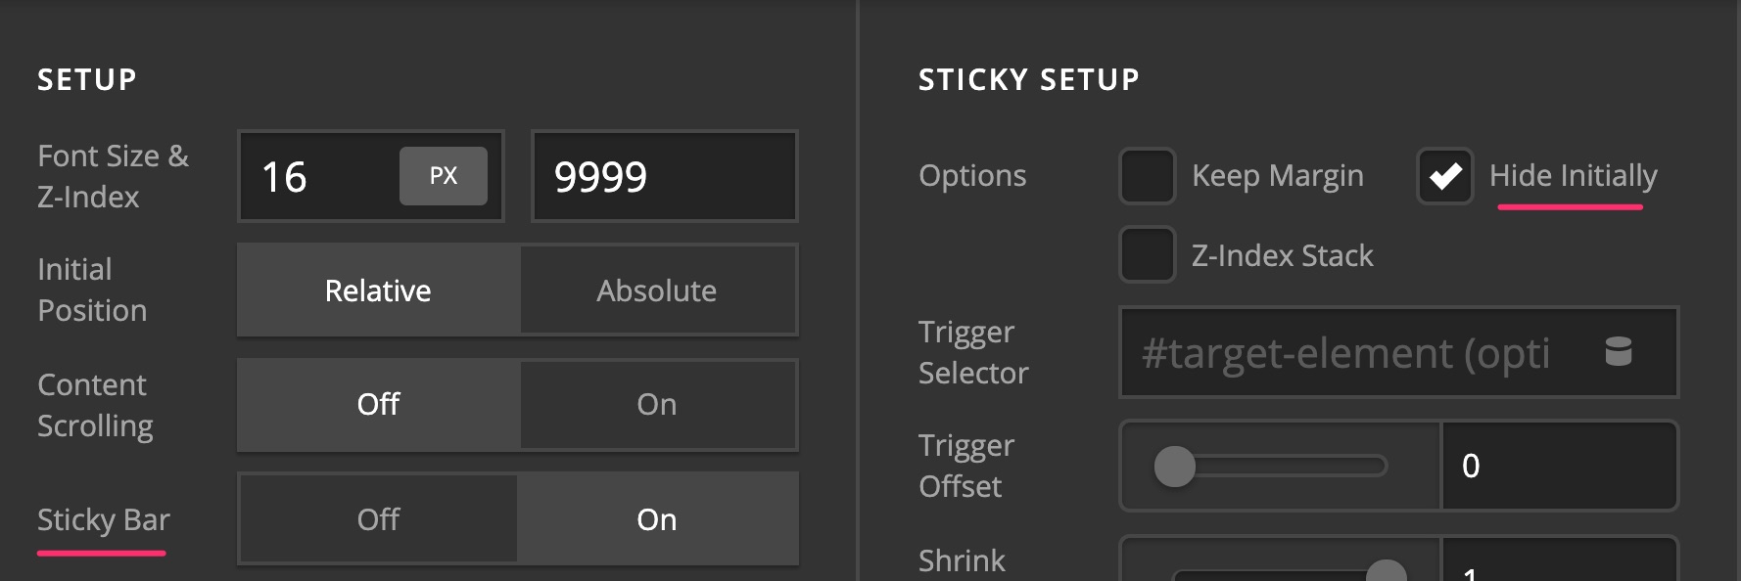
Task: Click the Z-Index field showing 9999
Action: click(x=665, y=176)
